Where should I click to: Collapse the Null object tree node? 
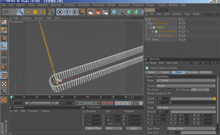(146, 19)
